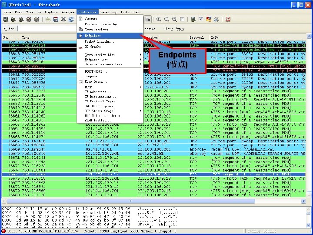Click the red expert info status indicator
The image size is (313, 235).
coord(4,231)
